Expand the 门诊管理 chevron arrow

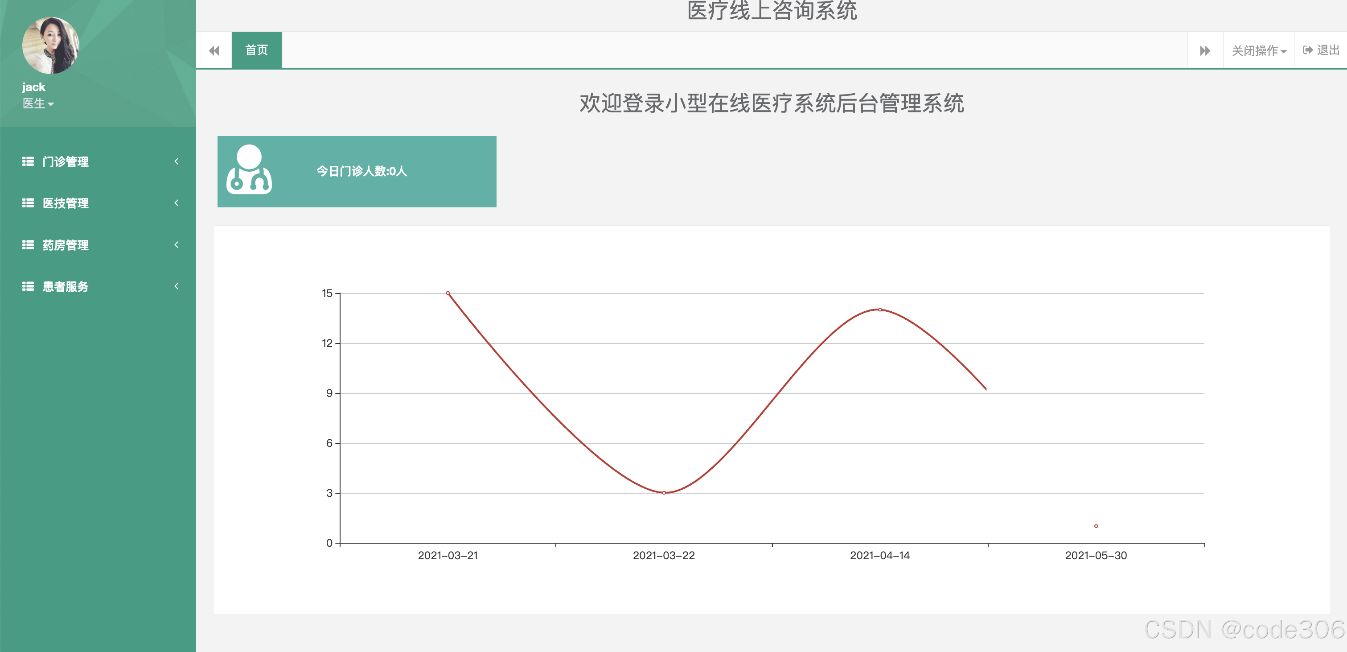point(176,161)
